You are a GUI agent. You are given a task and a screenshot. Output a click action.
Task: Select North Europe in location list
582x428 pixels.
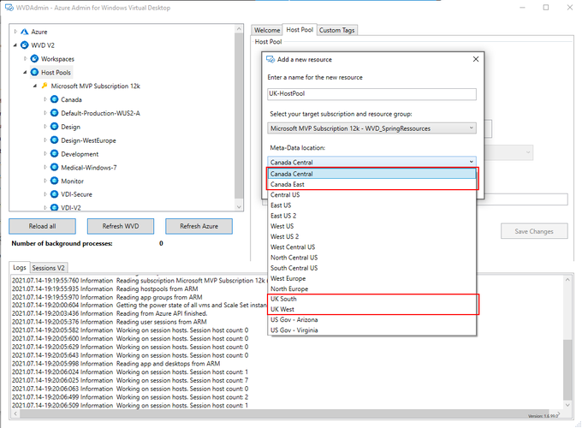pos(372,288)
